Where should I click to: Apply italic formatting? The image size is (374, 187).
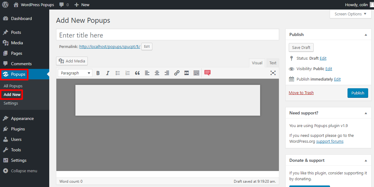[x=108, y=73]
